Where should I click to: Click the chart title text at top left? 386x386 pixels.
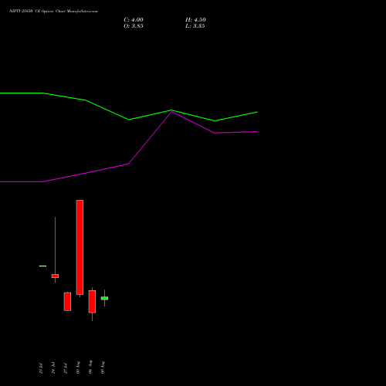pyautogui.click(x=53, y=12)
